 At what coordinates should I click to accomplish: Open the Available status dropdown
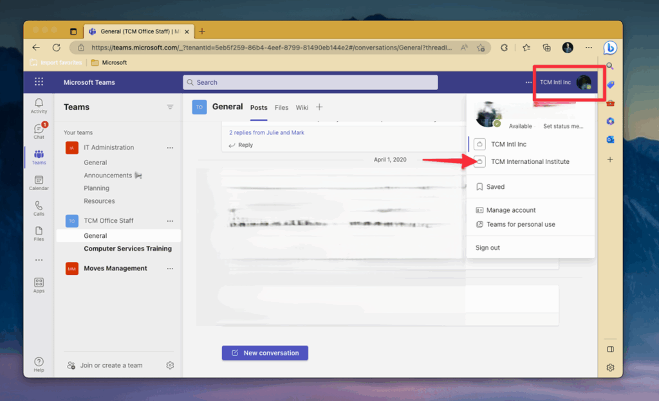pyautogui.click(x=520, y=127)
